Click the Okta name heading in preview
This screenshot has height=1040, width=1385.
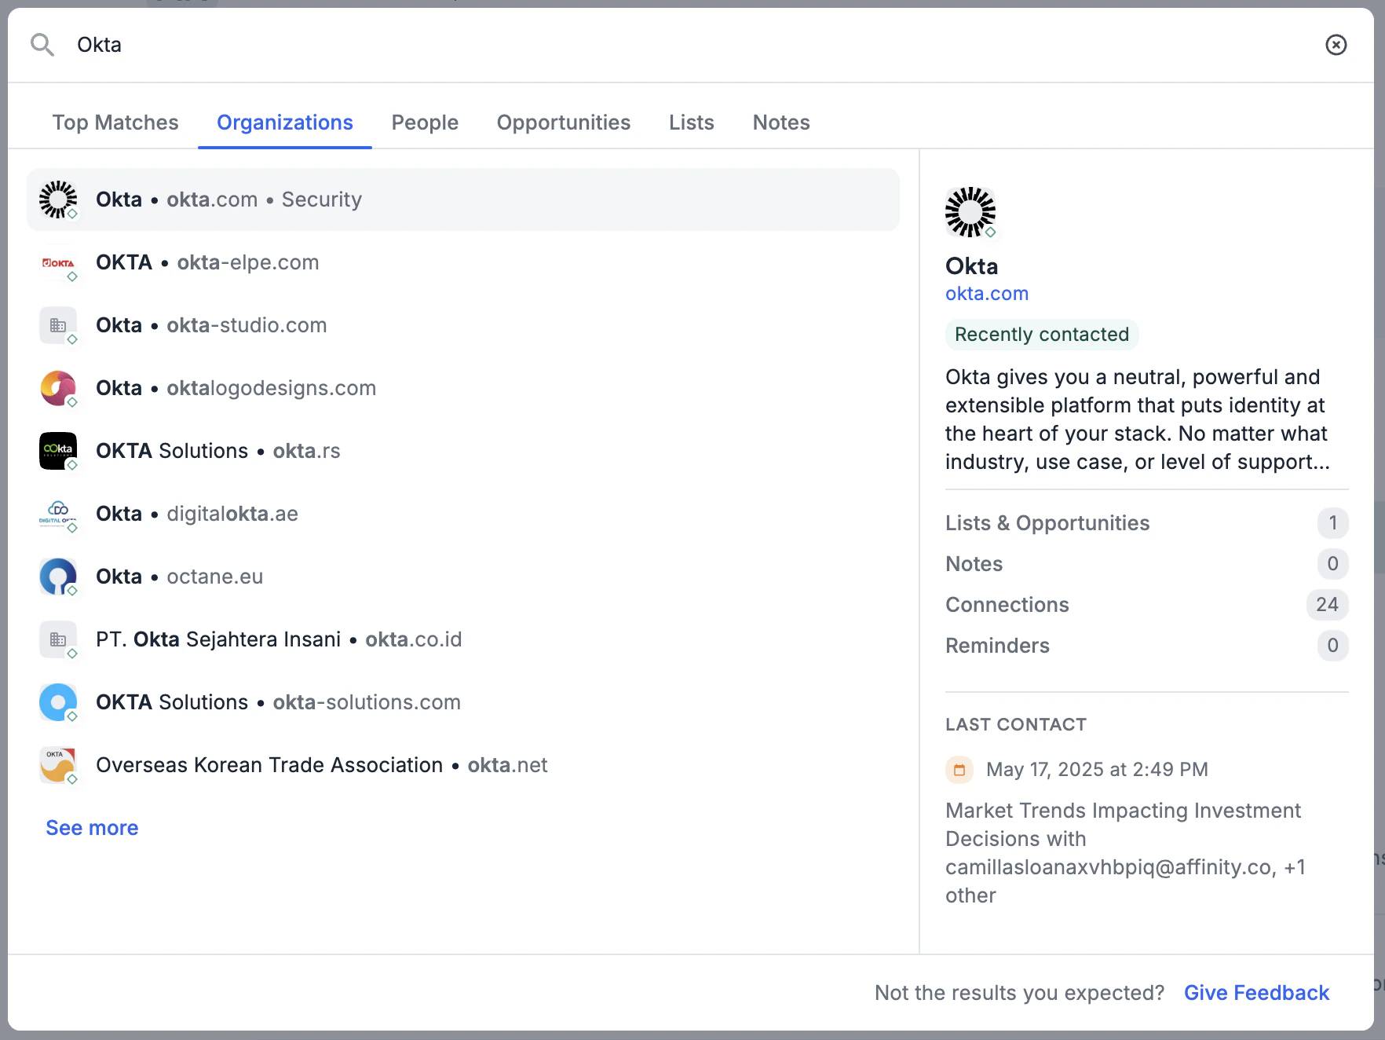972,266
